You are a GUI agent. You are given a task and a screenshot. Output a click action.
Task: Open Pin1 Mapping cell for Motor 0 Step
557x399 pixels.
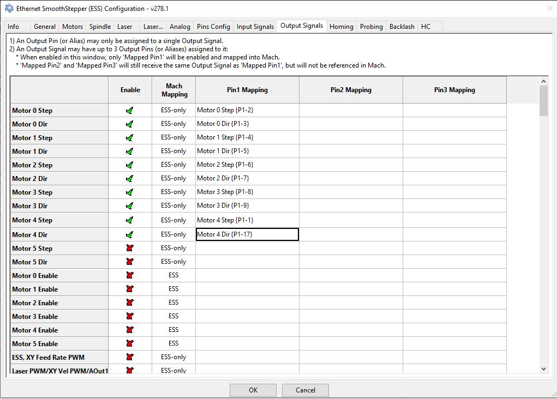tap(247, 111)
